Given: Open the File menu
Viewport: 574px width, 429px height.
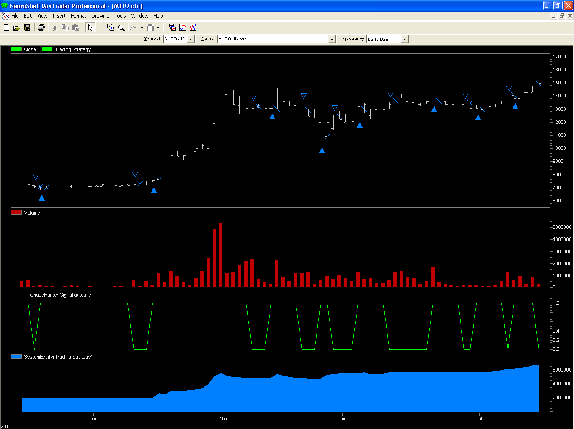Looking at the screenshot, I should [x=15, y=16].
